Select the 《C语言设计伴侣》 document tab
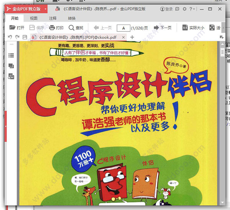The height and width of the screenshot is (210, 230). (78, 37)
